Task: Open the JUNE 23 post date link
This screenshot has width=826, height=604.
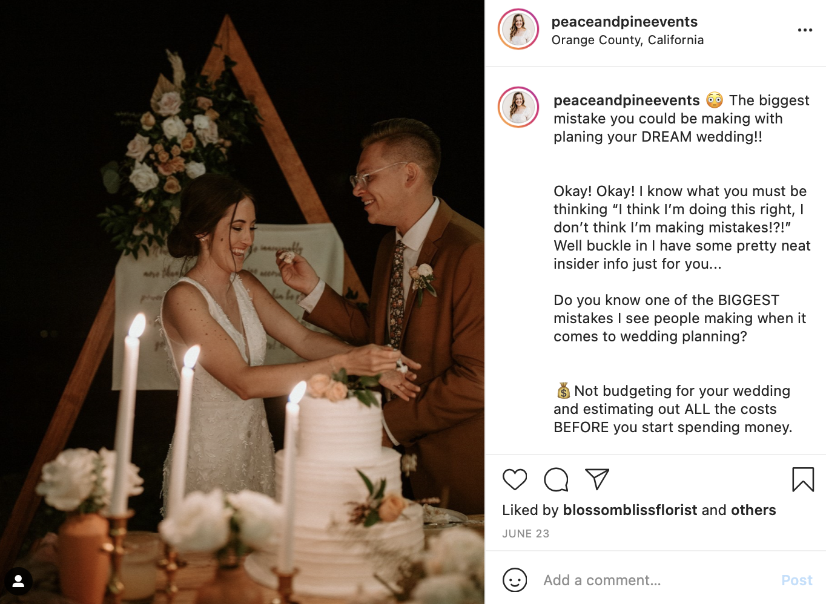Action: (x=526, y=534)
